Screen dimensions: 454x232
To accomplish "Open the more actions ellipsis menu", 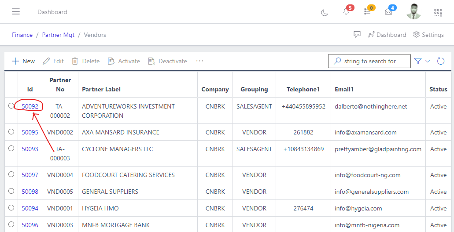I will [200, 61].
